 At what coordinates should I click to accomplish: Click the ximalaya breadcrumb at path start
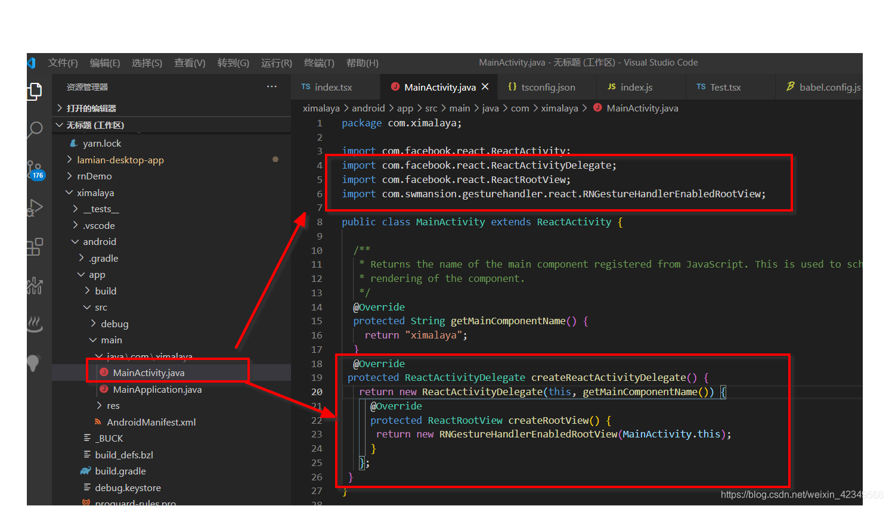coord(321,108)
